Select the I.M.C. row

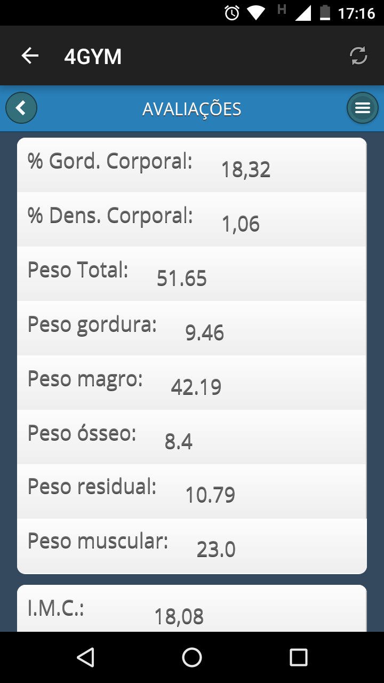(x=192, y=611)
